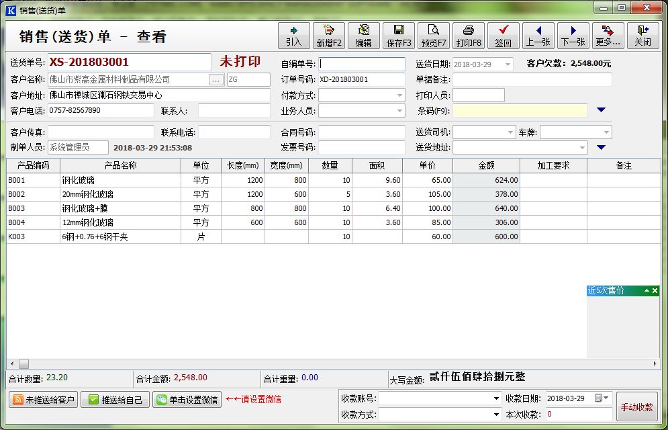668x430 pixels.
Task: Go to previous order 上一张
Action: pos(538,36)
